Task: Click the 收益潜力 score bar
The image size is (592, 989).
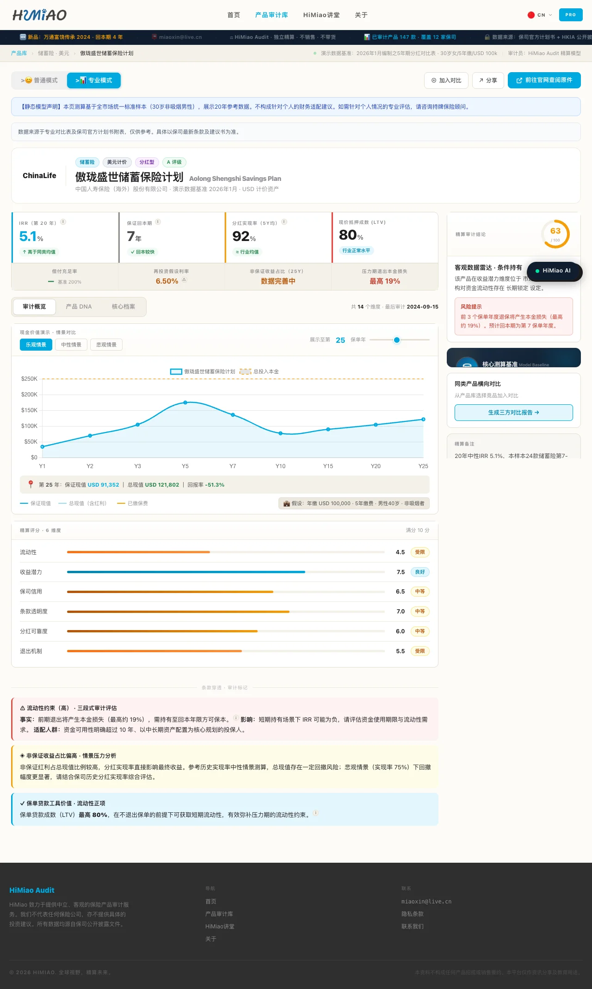Action: (226, 572)
